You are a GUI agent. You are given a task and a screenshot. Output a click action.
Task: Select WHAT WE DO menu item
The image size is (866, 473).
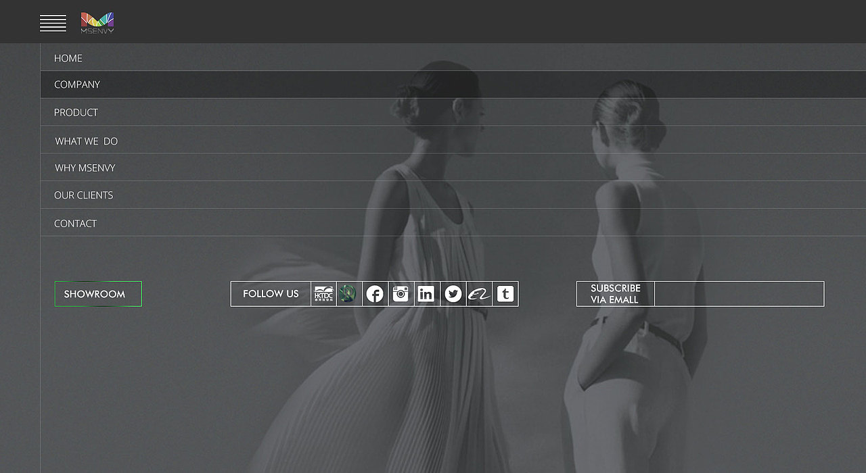(453, 140)
